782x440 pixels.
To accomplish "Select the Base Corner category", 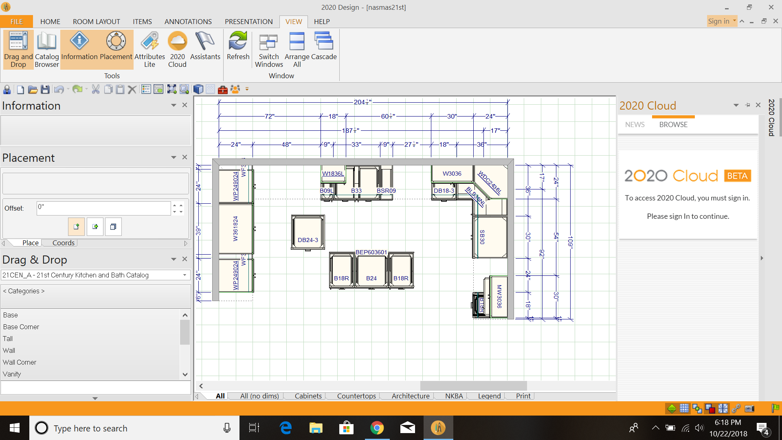I will click(21, 327).
